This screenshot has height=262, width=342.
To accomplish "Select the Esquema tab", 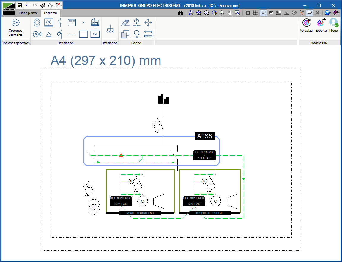I will pos(51,13).
